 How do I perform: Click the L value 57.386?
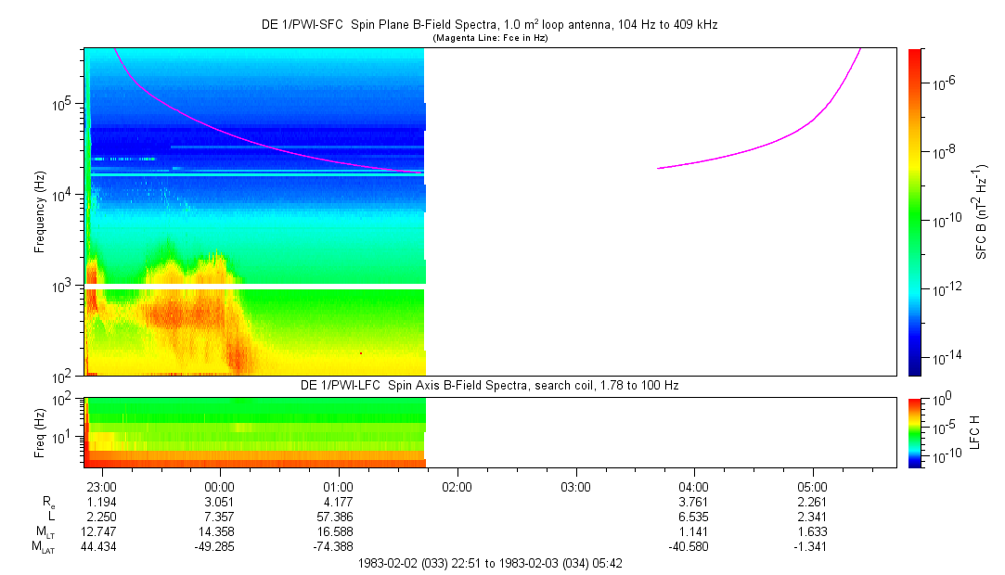(338, 517)
